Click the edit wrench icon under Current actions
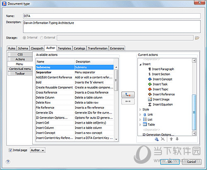The width and height of the screenshot is (207, 170). 156,139
